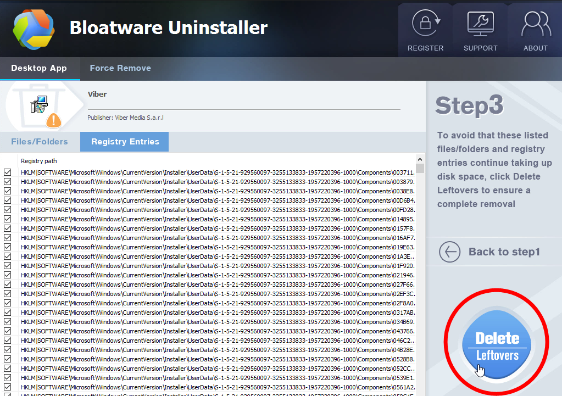
Task: Uncheck the checkbox for entry 0528B8
Action: tap(7, 359)
